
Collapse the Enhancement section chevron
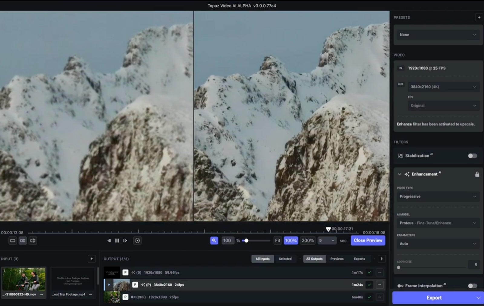tap(399, 174)
